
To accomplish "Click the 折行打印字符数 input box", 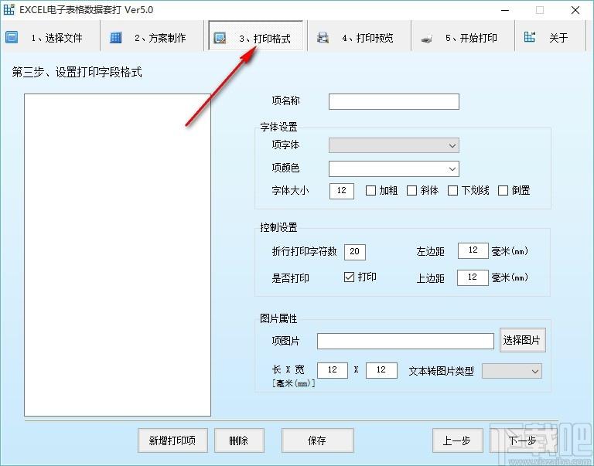I will [x=354, y=252].
